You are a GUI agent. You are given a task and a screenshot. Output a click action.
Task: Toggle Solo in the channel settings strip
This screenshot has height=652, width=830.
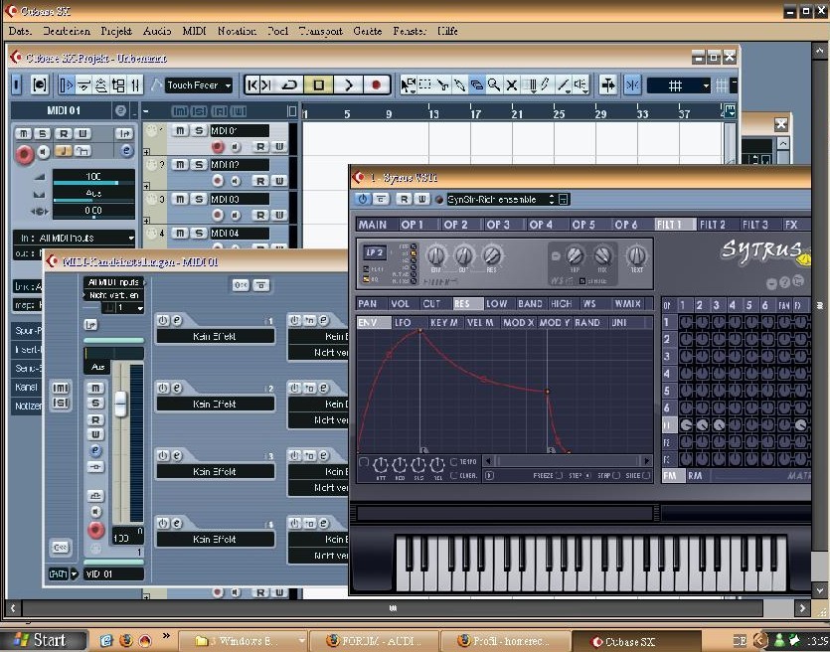[95, 404]
